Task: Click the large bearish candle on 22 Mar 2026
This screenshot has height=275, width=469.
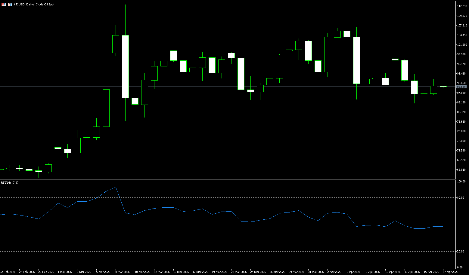Action: 241,74
